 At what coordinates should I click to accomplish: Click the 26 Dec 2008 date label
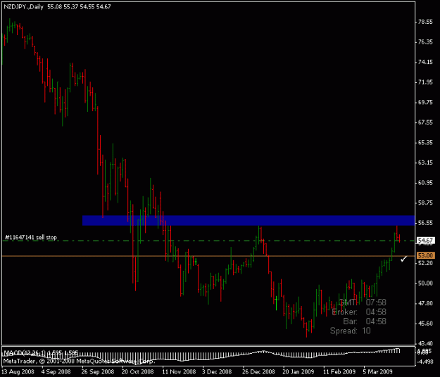258,372
